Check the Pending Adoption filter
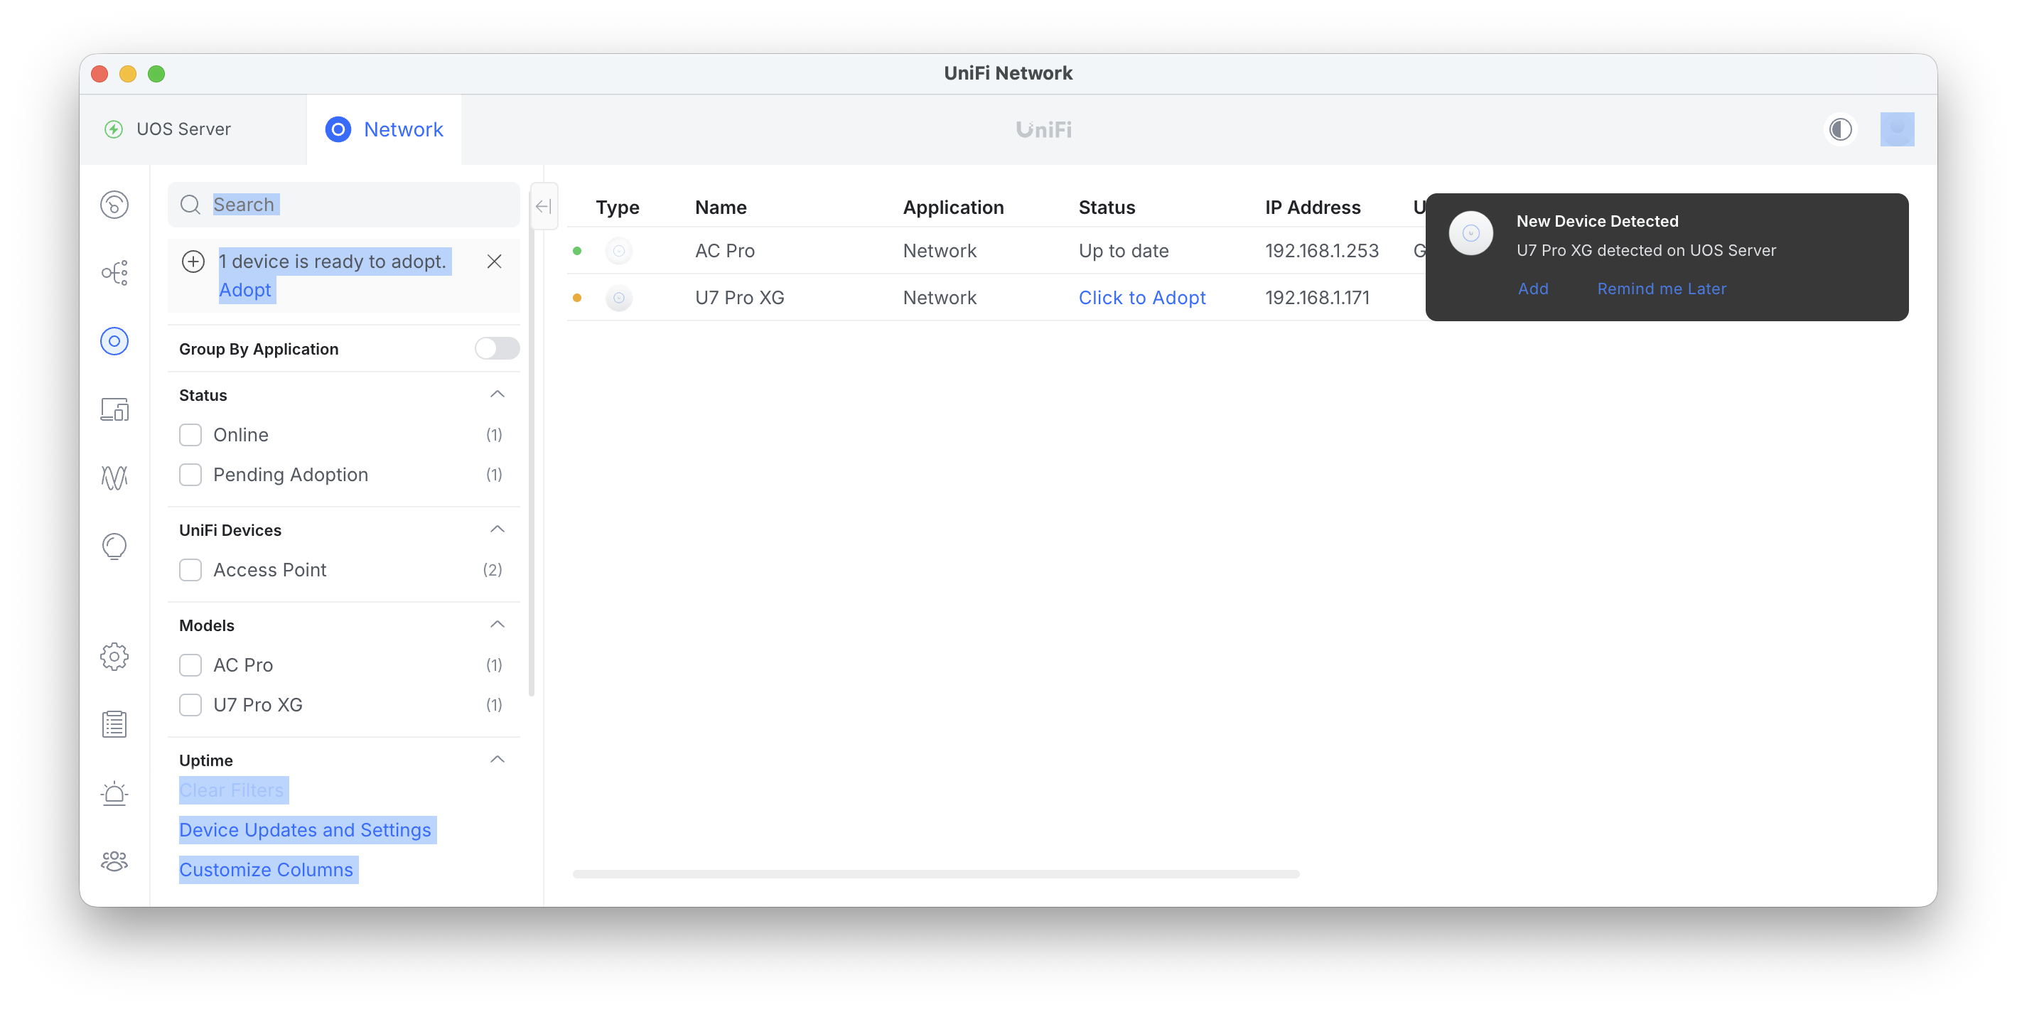The image size is (2017, 1012). 190,474
